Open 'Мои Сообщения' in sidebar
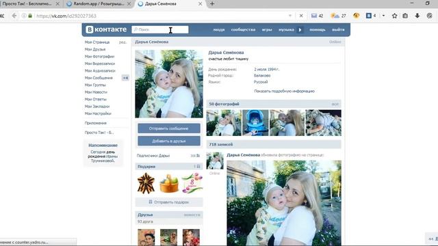Viewport: 438px width, 246px height. [x=99, y=78]
